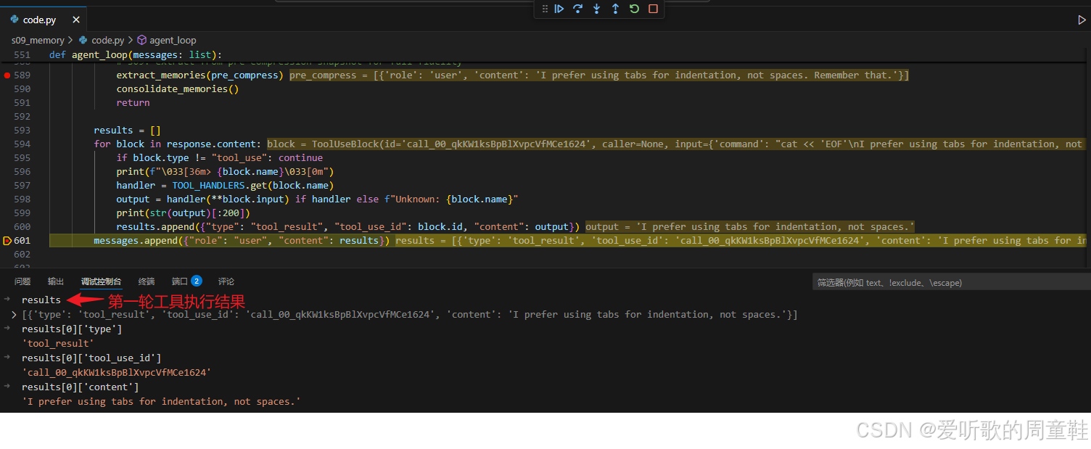The width and height of the screenshot is (1091, 449).
Task: Click TOOL_HANDLERS on line 597
Action: [x=208, y=185]
